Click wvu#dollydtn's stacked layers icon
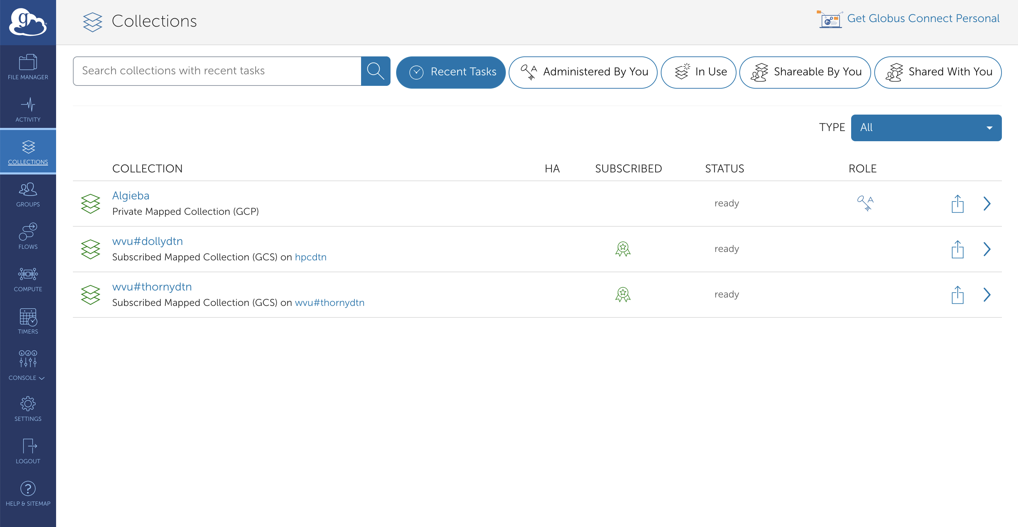Screen dimensions: 1018x527 click(x=90, y=249)
